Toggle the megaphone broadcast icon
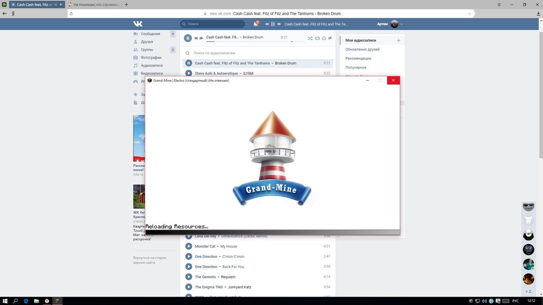Screen dimensions: 543x305 (330, 38)
